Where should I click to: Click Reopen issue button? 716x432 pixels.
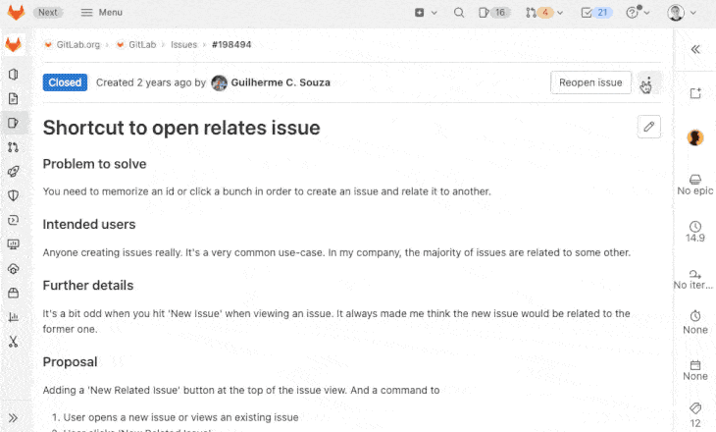(x=590, y=82)
